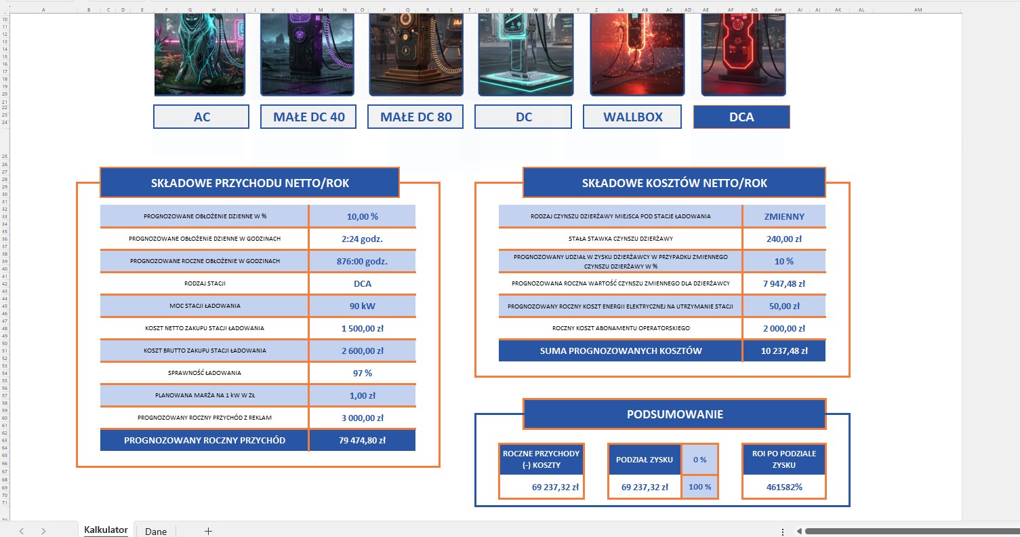Click the next sheet navigation arrow
The height and width of the screenshot is (537, 1020).
click(x=43, y=532)
